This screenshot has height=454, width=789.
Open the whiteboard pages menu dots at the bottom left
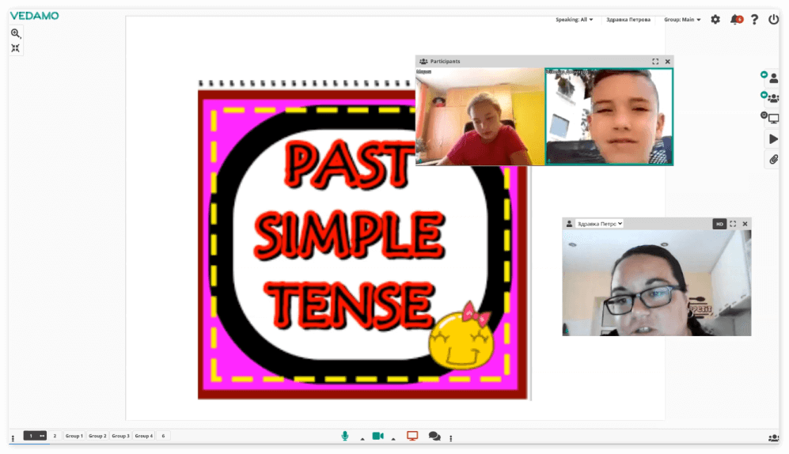click(x=13, y=438)
